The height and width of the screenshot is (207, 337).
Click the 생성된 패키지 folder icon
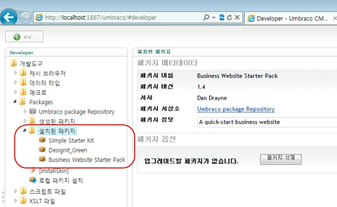[32, 121]
